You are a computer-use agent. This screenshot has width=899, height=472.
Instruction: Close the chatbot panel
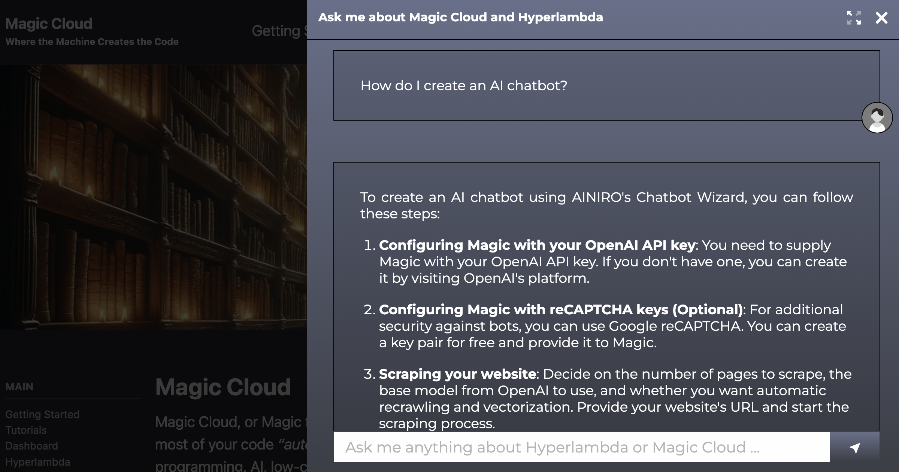(881, 18)
